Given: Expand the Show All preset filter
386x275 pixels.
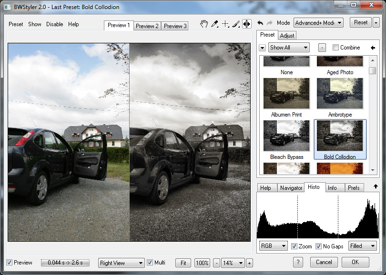Looking at the screenshot, I should 289,48.
